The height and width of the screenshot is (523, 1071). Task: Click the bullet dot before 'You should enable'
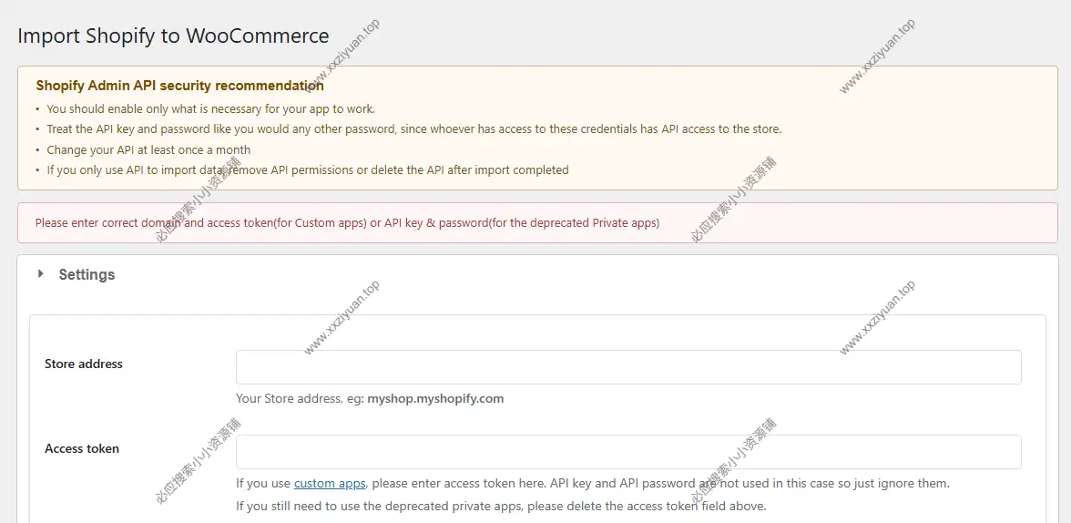click(38, 108)
